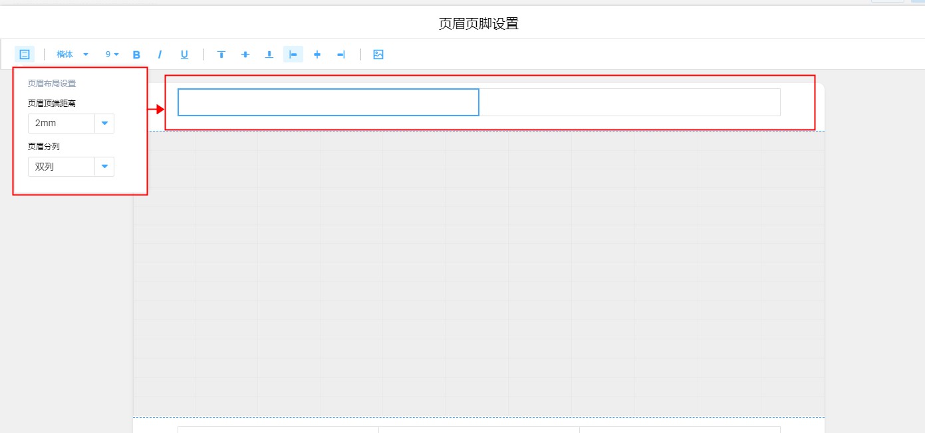Select the right header cell

(629, 102)
